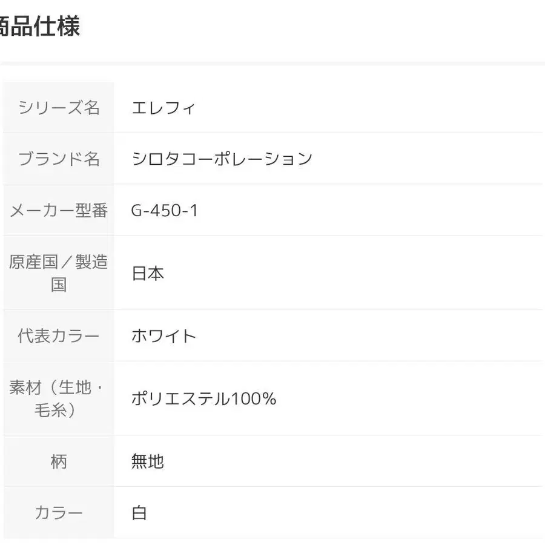Click the カラー label in the last row
The height and width of the screenshot is (545, 545).
(59, 513)
